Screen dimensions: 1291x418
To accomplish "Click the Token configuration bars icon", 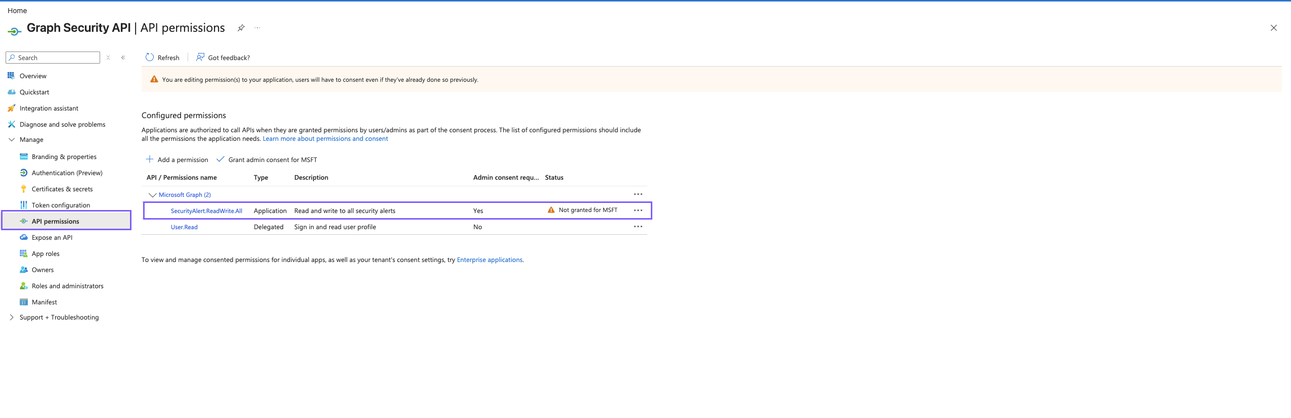I will click(x=23, y=205).
